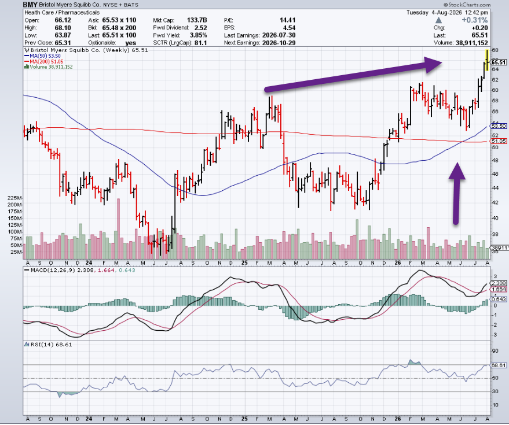
Task: Click the green volume bars icon in legend
Action: tap(27, 66)
